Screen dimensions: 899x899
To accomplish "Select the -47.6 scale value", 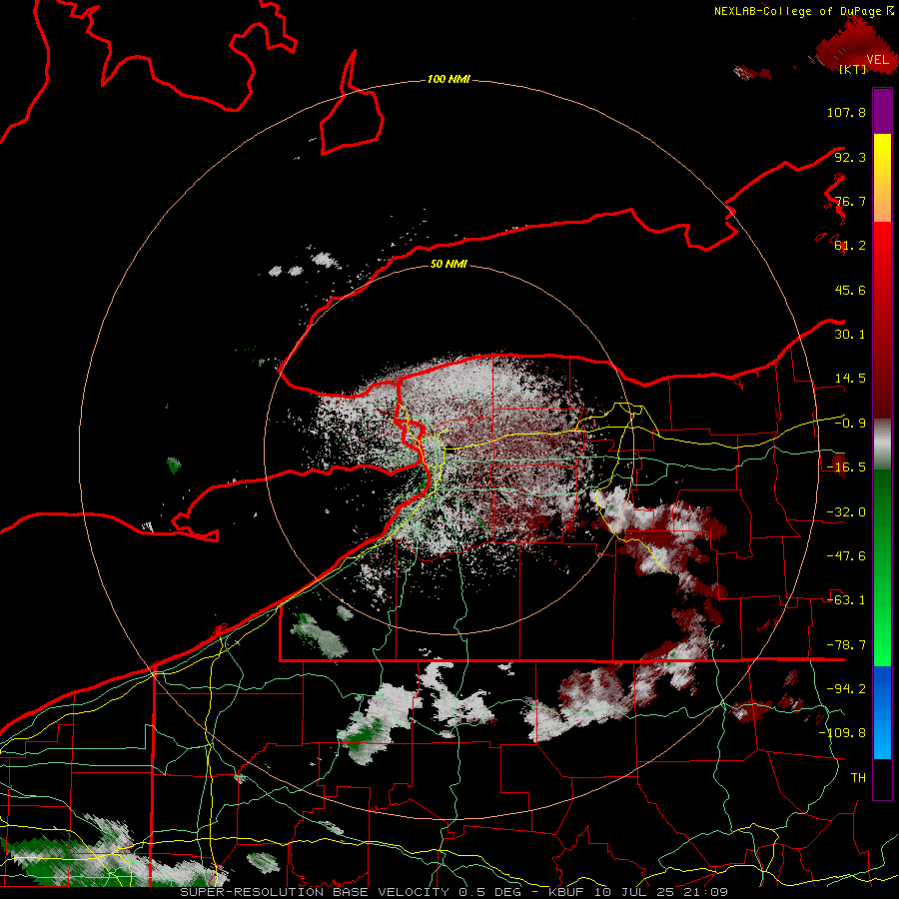I will pos(846,556).
